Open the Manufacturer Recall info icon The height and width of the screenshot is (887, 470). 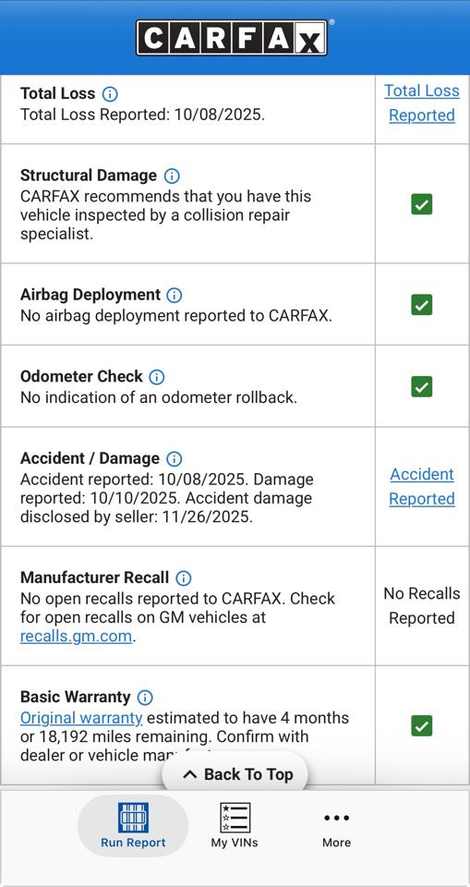[183, 578]
